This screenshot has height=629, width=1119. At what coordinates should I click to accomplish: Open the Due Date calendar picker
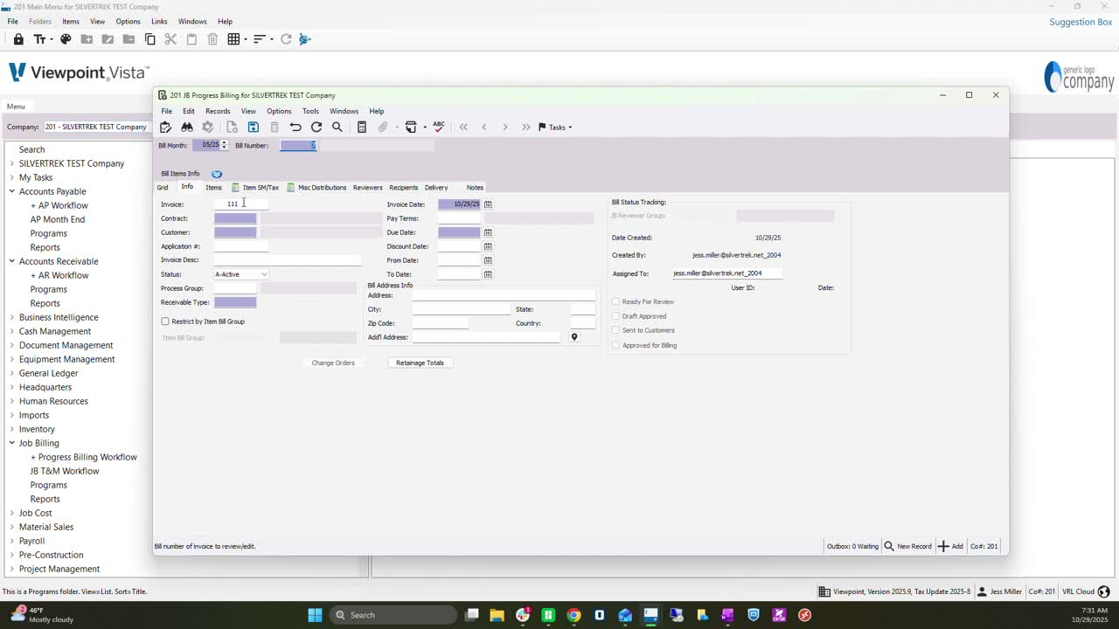pos(489,232)
